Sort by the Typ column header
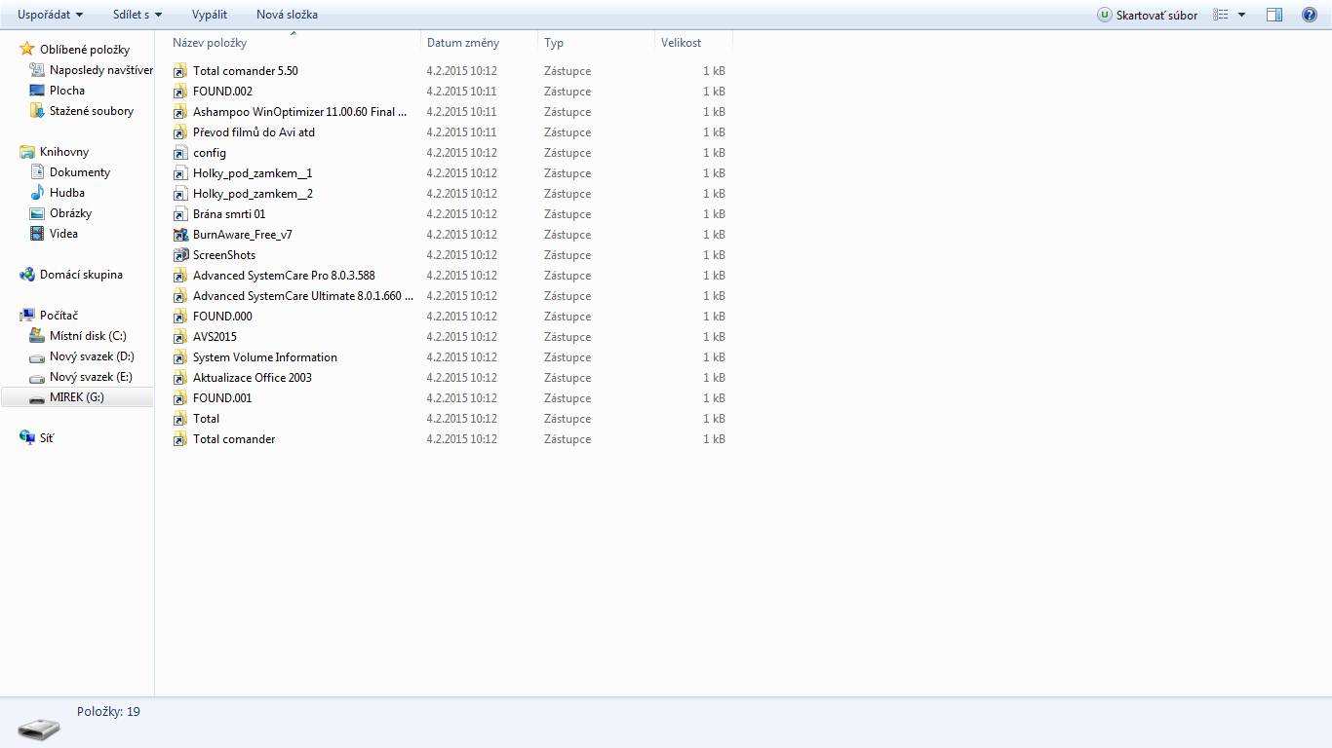Screen dimensions: 1332x748 tap(596, 43)
